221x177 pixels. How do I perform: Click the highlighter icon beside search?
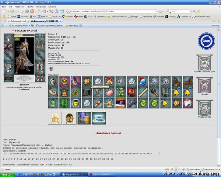199,11
